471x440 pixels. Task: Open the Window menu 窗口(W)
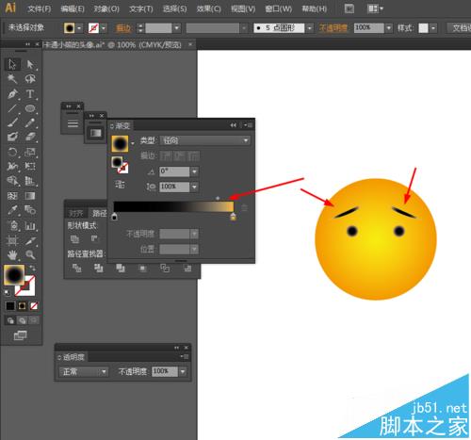coord(278,8)
